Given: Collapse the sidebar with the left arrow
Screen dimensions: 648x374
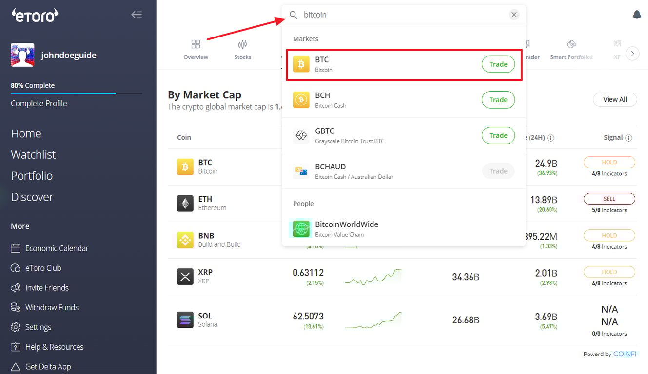Looking at the screenshot, I should pos(137,15).
